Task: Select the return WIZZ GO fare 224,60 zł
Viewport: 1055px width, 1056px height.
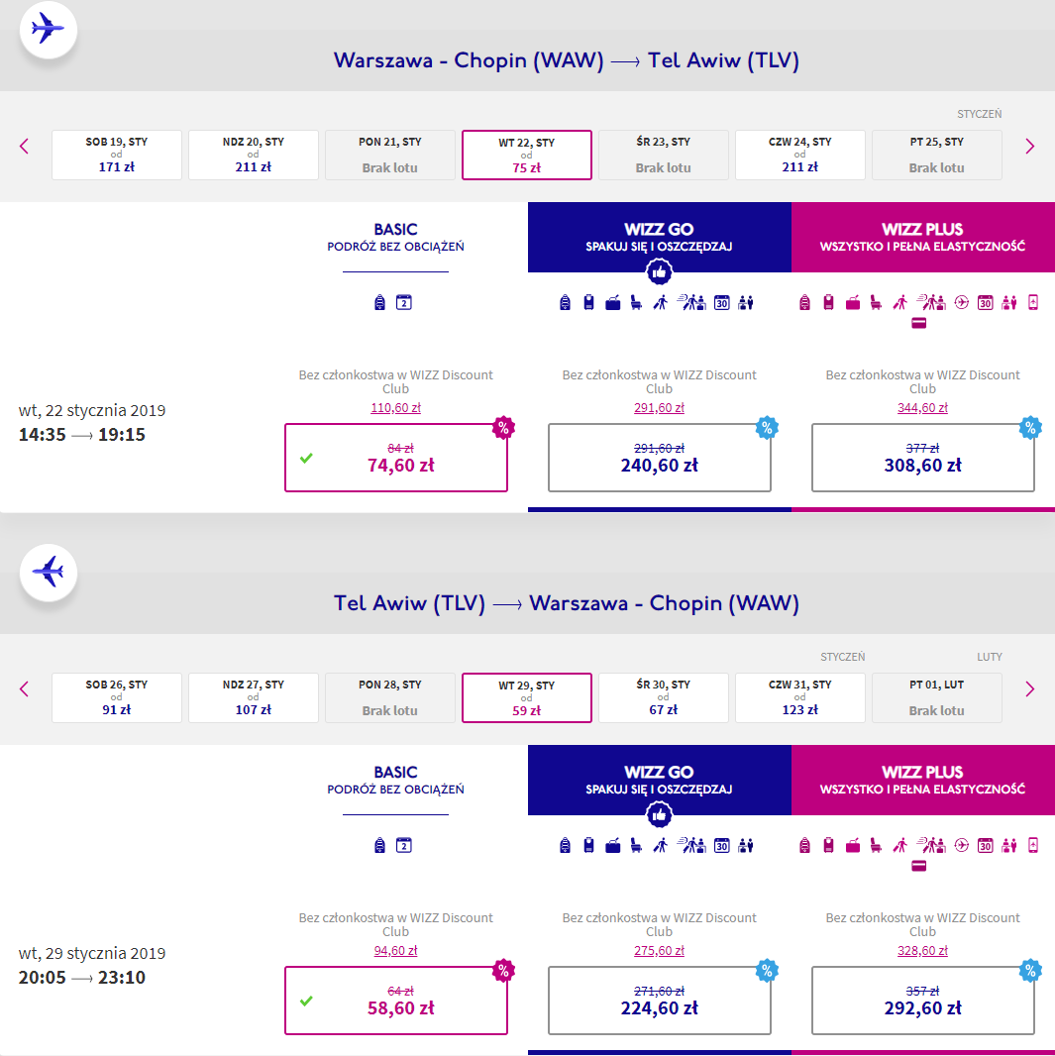Action: [659, 1001]
